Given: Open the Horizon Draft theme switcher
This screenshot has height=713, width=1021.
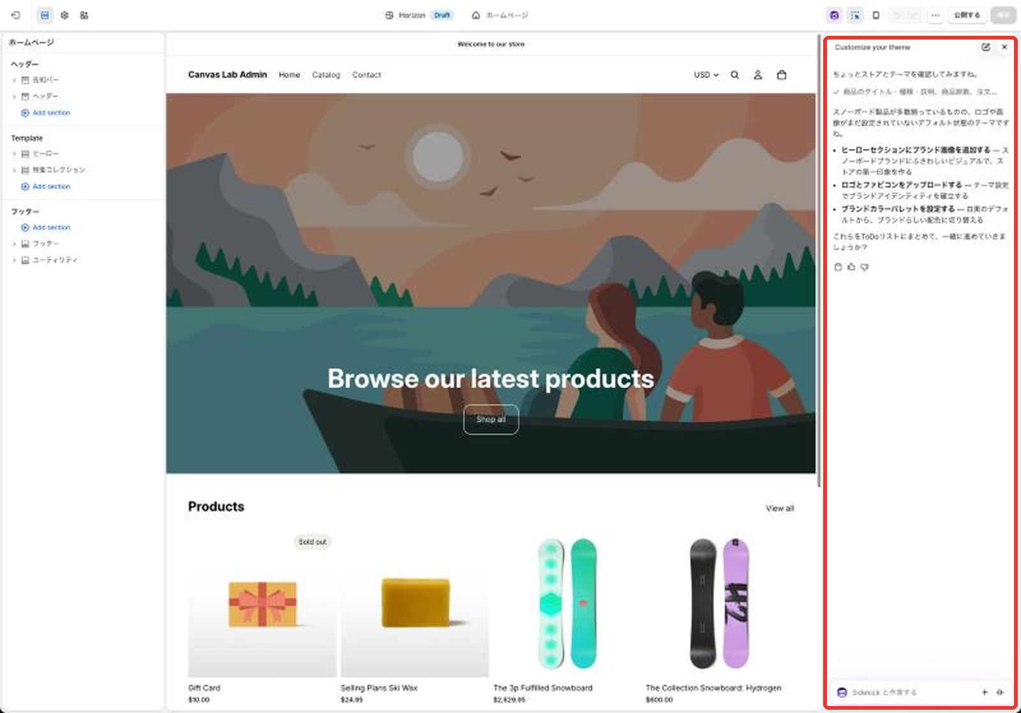Looking at the screenshot, I should click(419, 15).
